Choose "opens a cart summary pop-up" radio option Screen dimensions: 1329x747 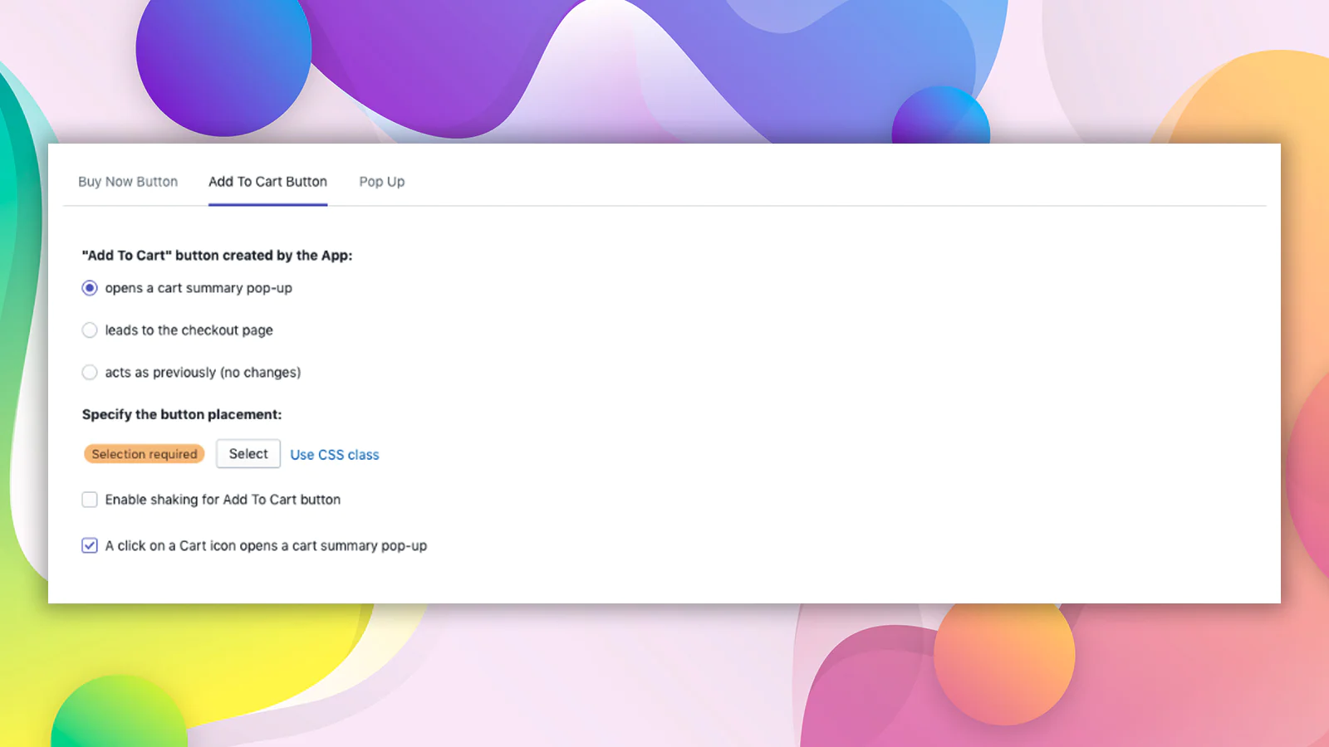90,288
